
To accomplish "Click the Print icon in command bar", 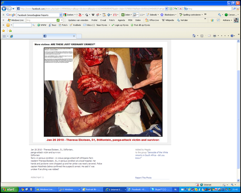I will (x=214, y=36).
